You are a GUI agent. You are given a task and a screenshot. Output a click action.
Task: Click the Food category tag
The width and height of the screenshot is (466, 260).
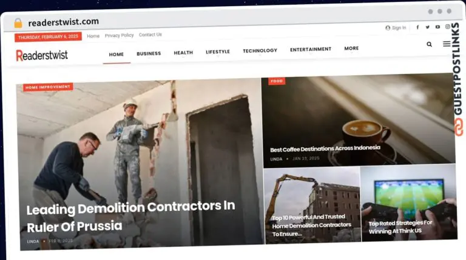[277, 81]
